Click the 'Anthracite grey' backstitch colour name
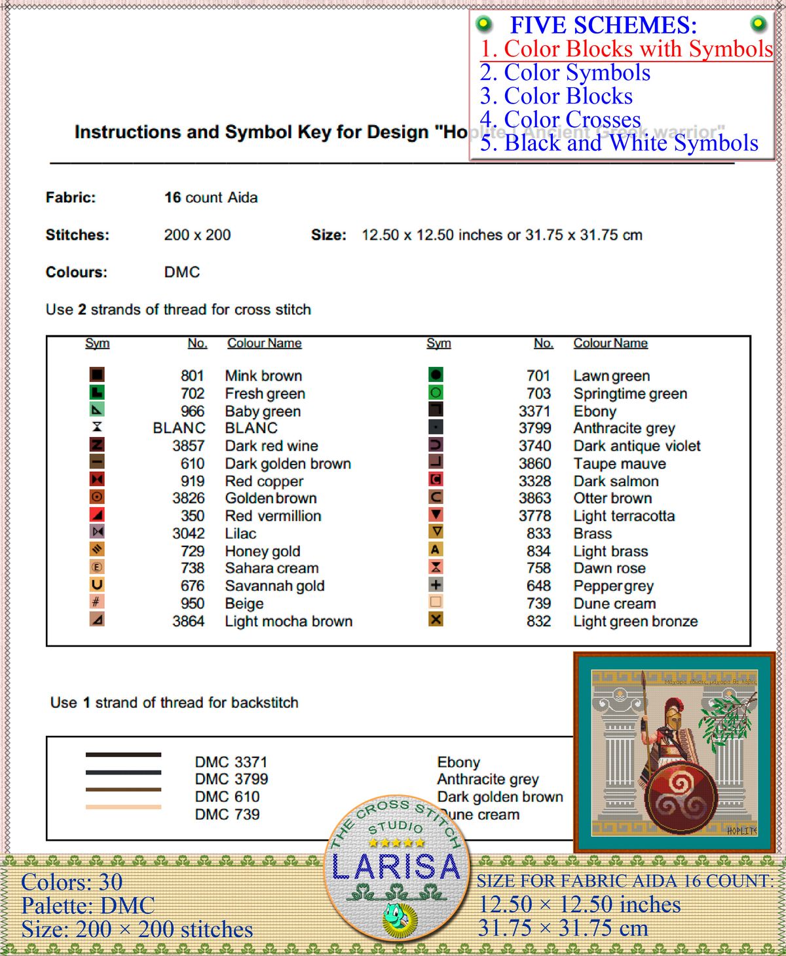 tap(488, 780)
